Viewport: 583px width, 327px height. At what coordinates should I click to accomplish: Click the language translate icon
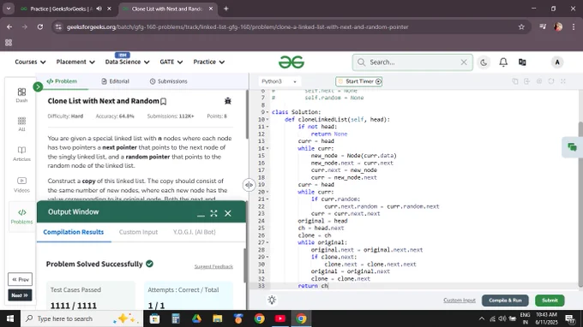(x=522, y=62)
